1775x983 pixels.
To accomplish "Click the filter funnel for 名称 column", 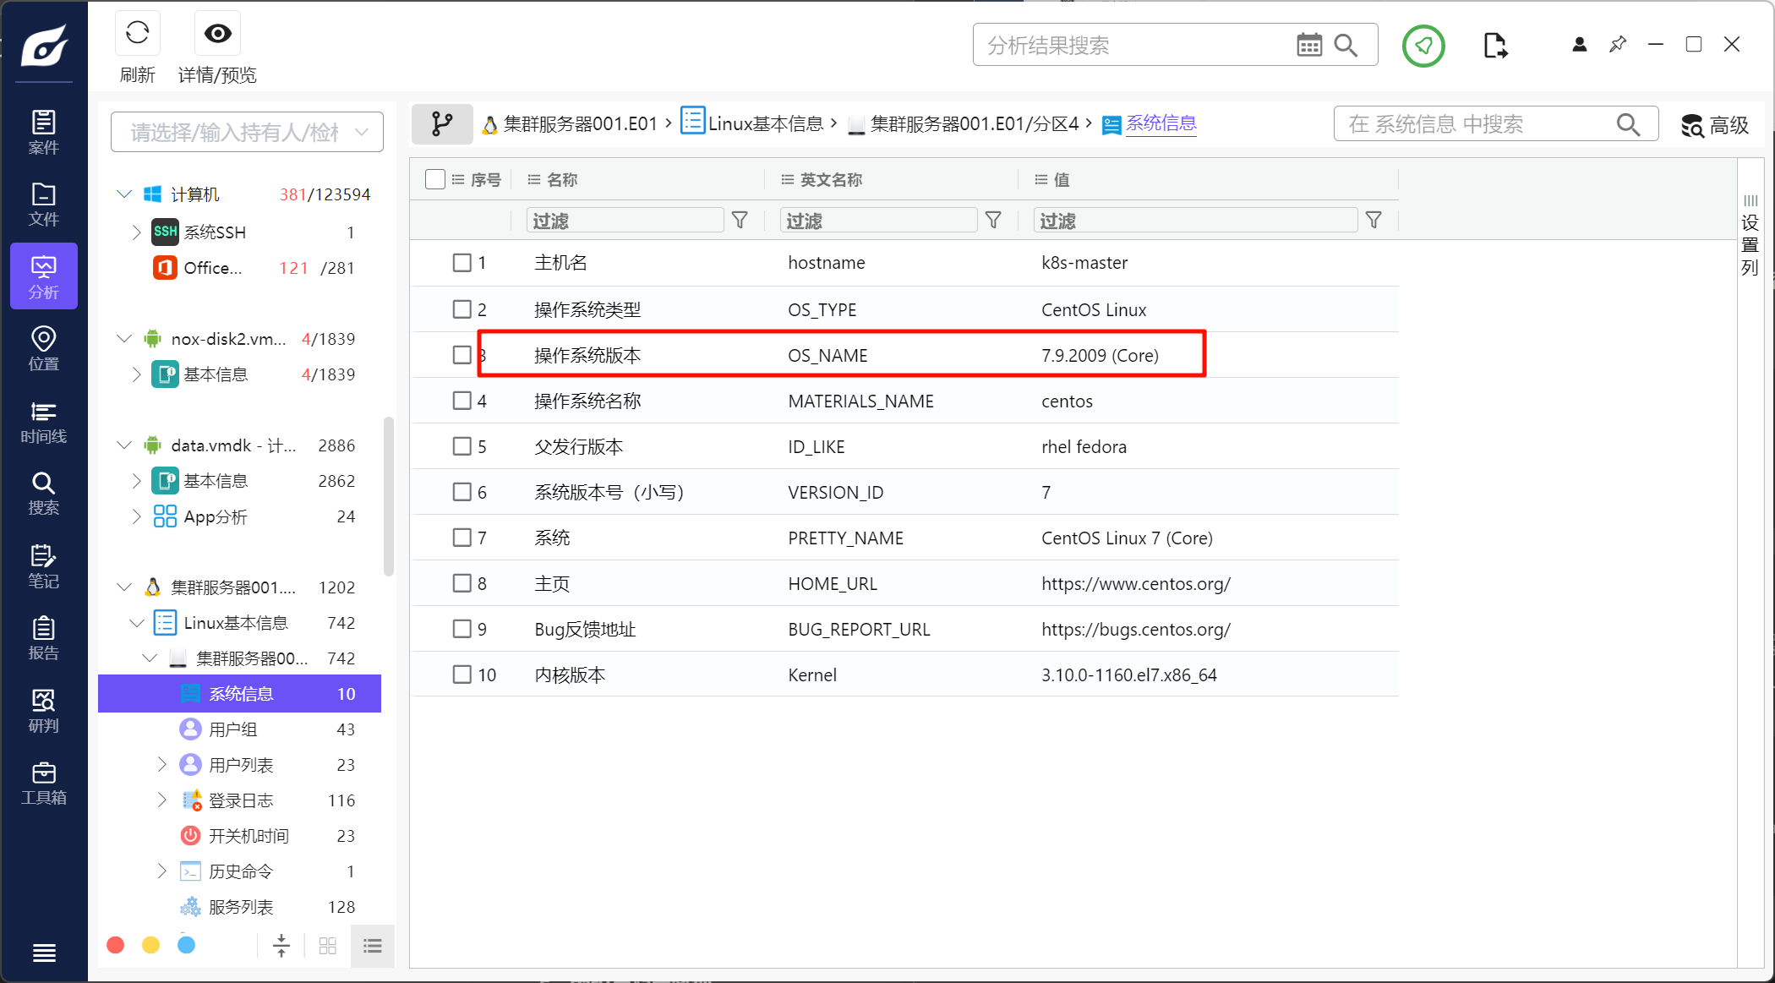I will point(740,221).
